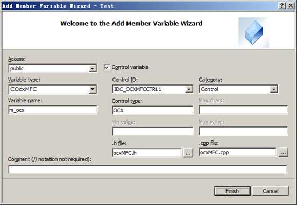Click the Comment input field
The height and width of the screenshot is (205, 297).
pyautogui.click(x=148, y=169)
